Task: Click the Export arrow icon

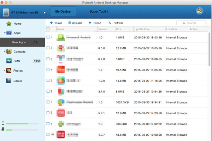Action: tap(90, 23)
